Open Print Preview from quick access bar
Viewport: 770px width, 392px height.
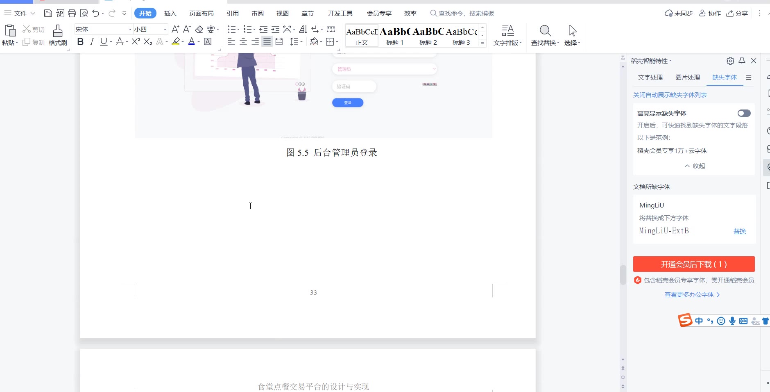click(x=84, y=13)
